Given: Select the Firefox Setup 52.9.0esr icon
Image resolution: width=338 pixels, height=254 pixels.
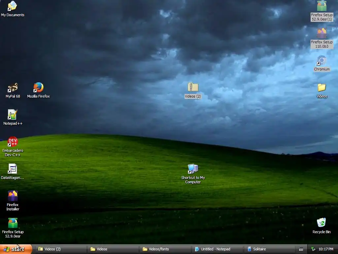Looking at the screenshot, I should (x=13, y=228).
